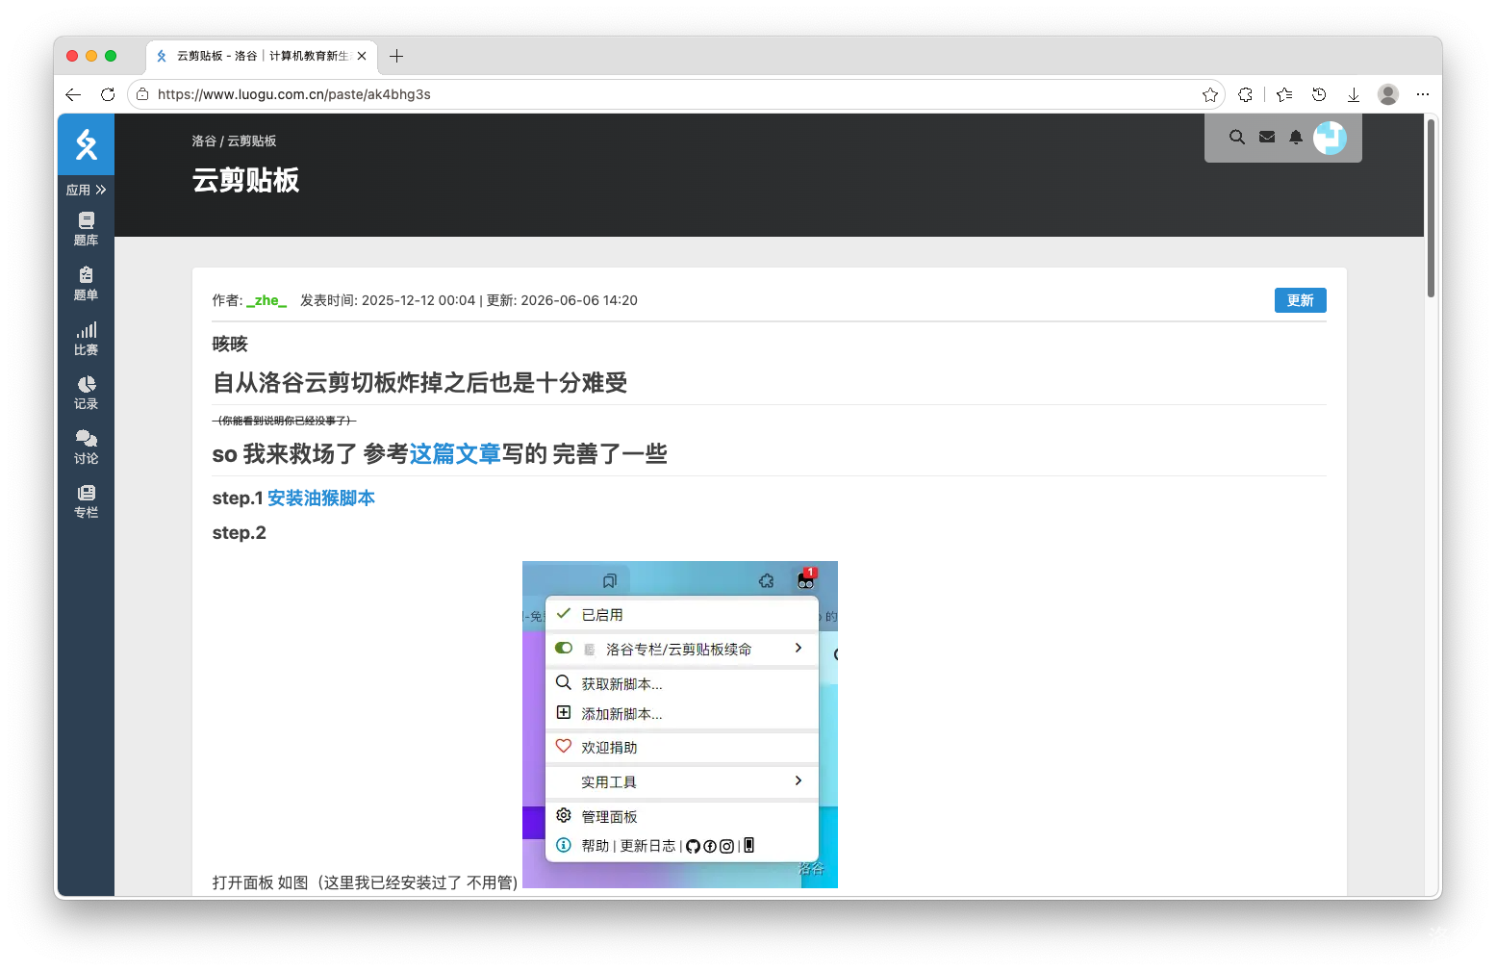Go to 比赛 contests section
The image size is (1496, 971).
(87, 339)
